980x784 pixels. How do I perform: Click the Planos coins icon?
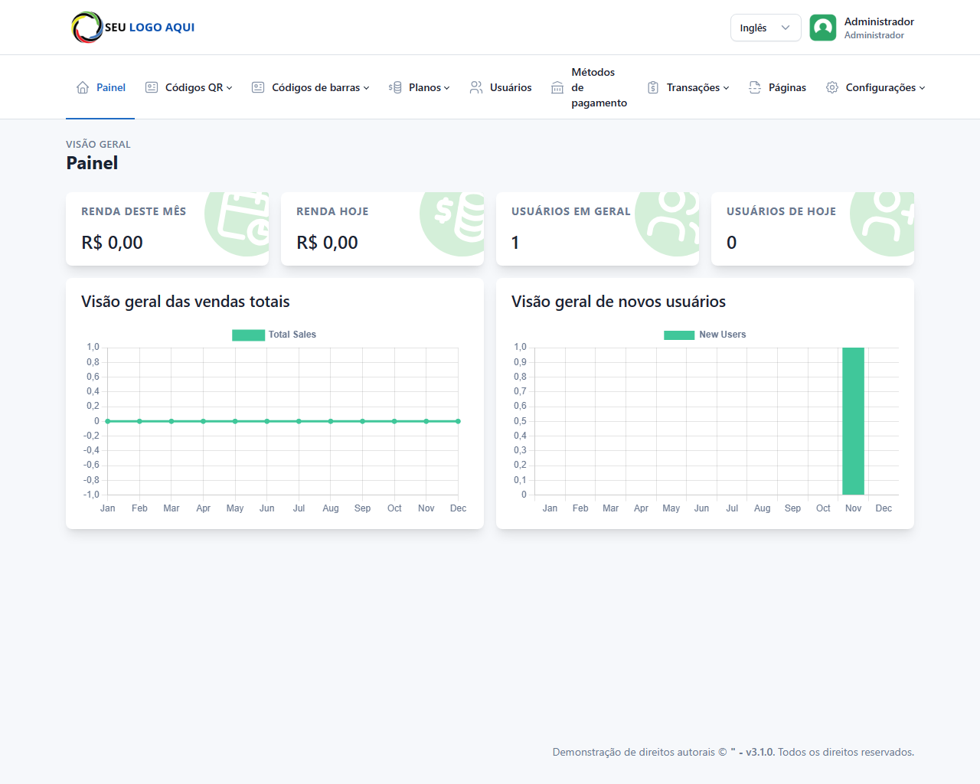coord(395,87)
